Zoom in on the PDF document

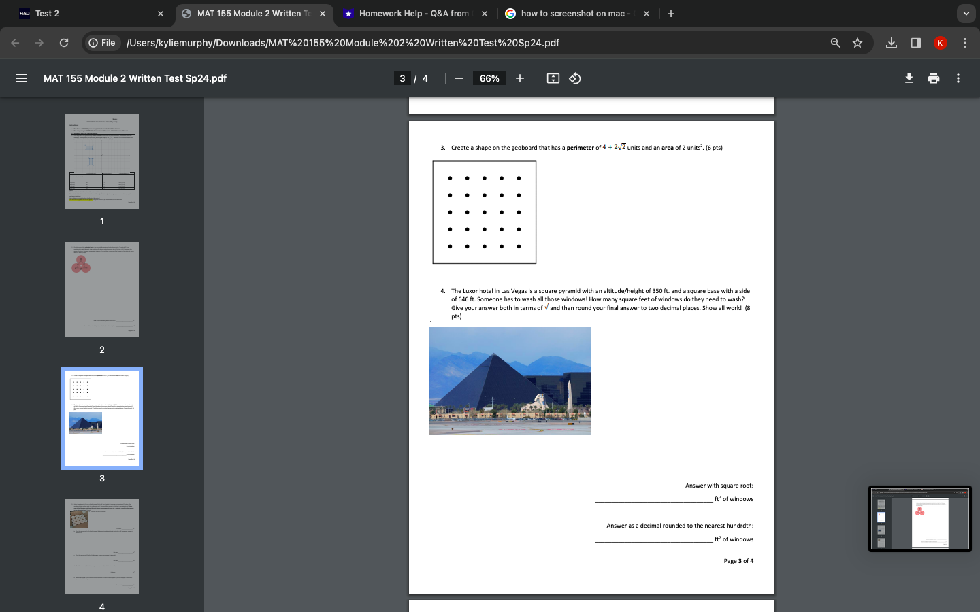tap(519, 78)
